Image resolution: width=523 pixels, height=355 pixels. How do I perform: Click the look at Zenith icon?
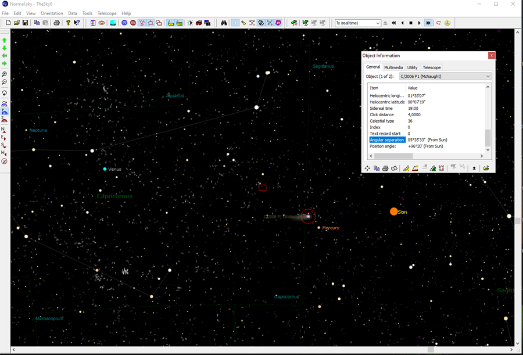tap(4, 161)
